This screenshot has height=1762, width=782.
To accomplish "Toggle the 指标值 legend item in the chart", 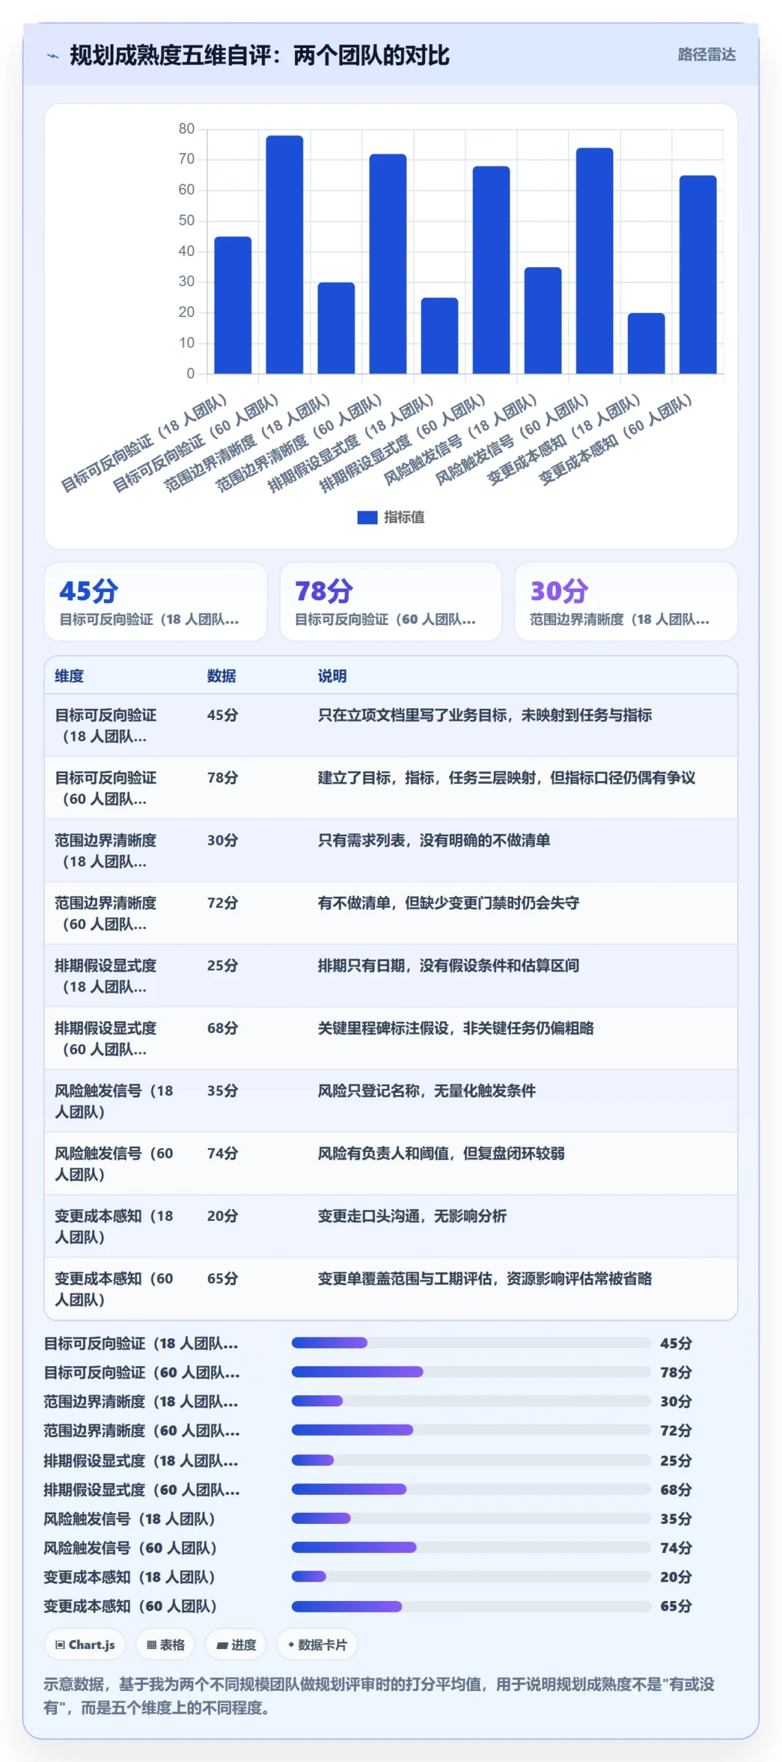I will [391, 517].
